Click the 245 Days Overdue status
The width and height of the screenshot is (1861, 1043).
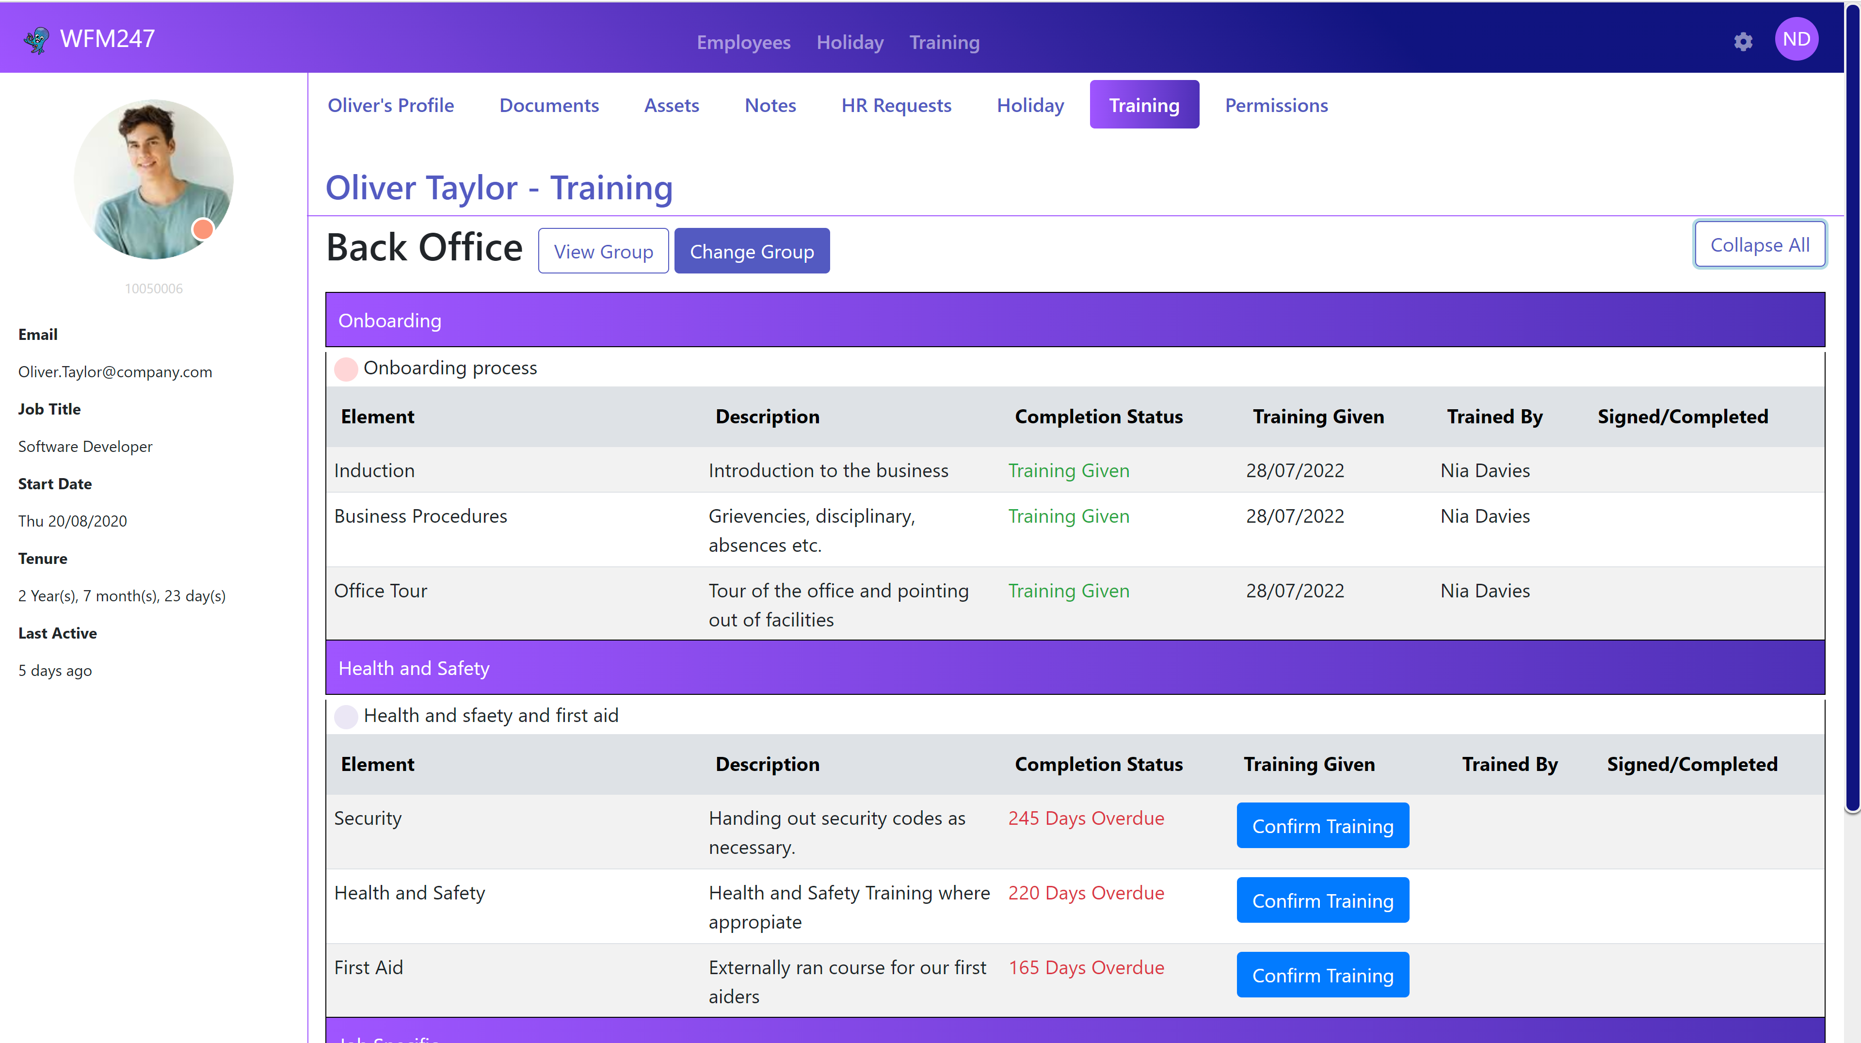tap(1086, 818)
